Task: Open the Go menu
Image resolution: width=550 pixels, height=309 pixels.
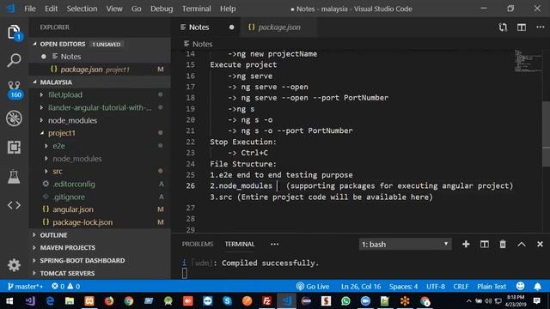Action: (136, 9)
